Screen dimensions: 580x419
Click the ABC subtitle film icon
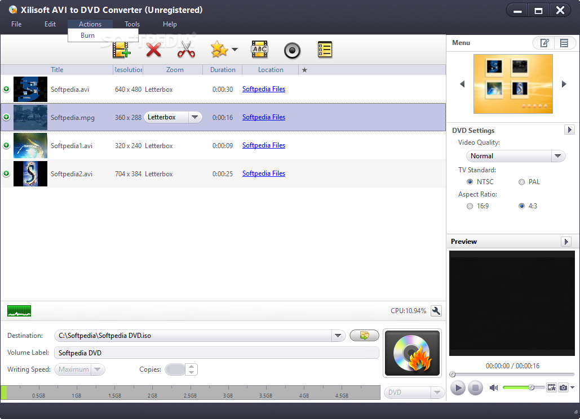click(260, 50)
